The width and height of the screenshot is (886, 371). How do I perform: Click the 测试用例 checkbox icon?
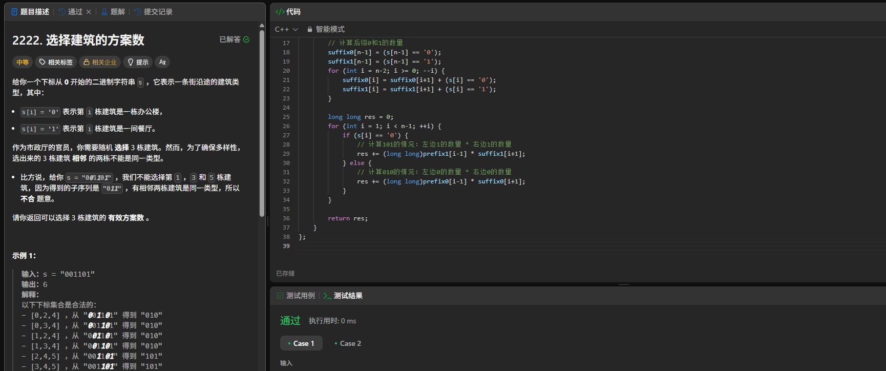click(x=280, y=296)
